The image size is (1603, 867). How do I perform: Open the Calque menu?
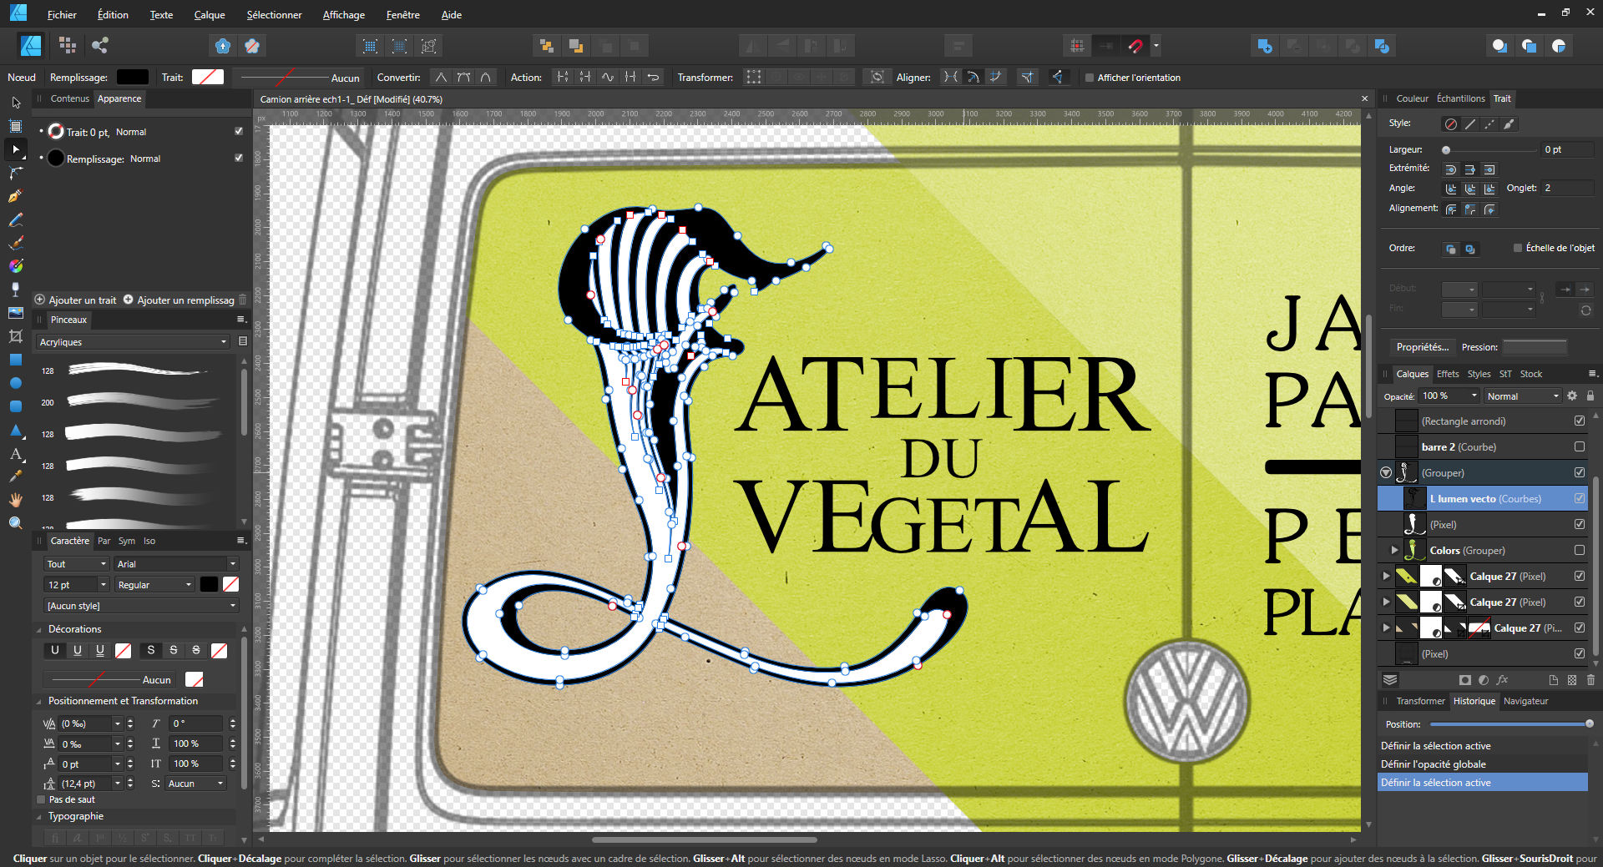pyautogui.click(x=210, y=15)
